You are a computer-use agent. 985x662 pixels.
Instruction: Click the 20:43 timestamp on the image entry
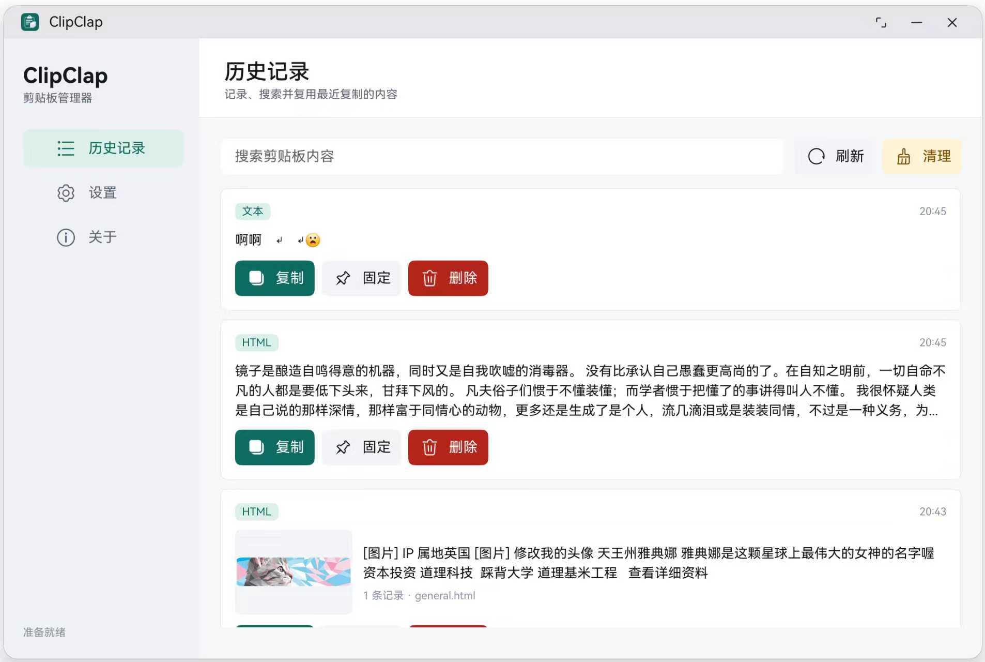point(932,511)
